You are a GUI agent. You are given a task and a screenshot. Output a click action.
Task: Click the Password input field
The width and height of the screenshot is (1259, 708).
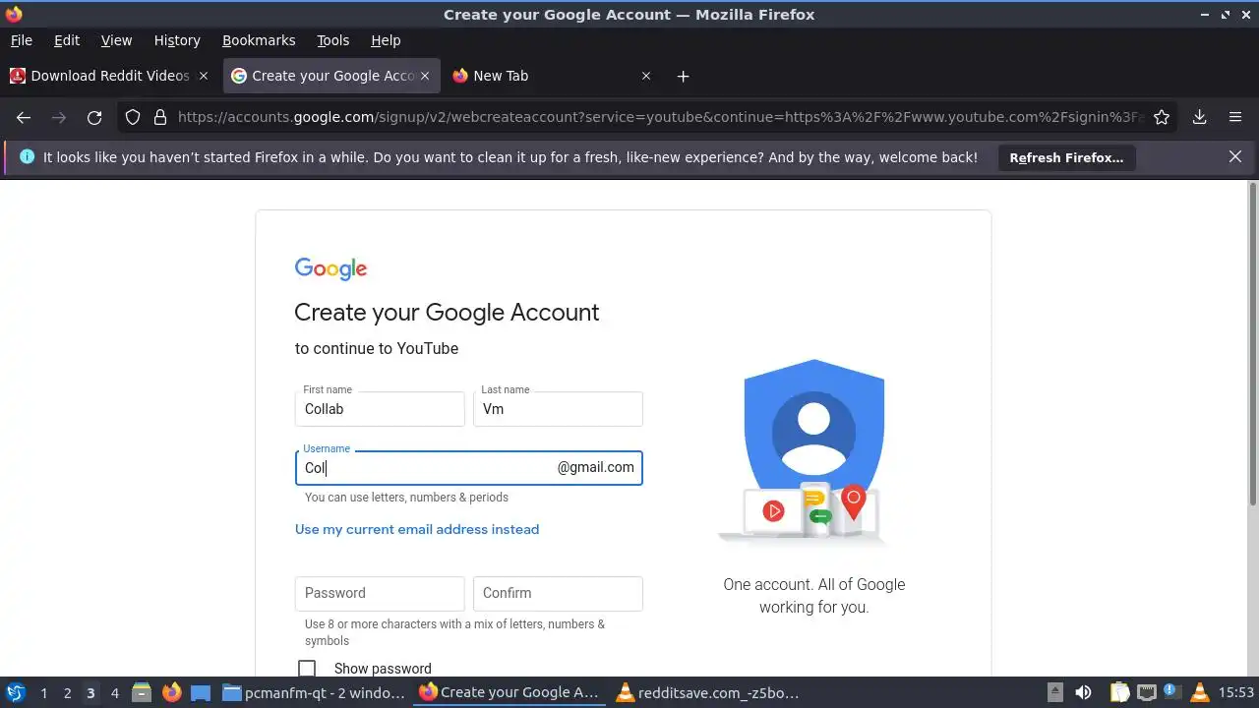380,594
